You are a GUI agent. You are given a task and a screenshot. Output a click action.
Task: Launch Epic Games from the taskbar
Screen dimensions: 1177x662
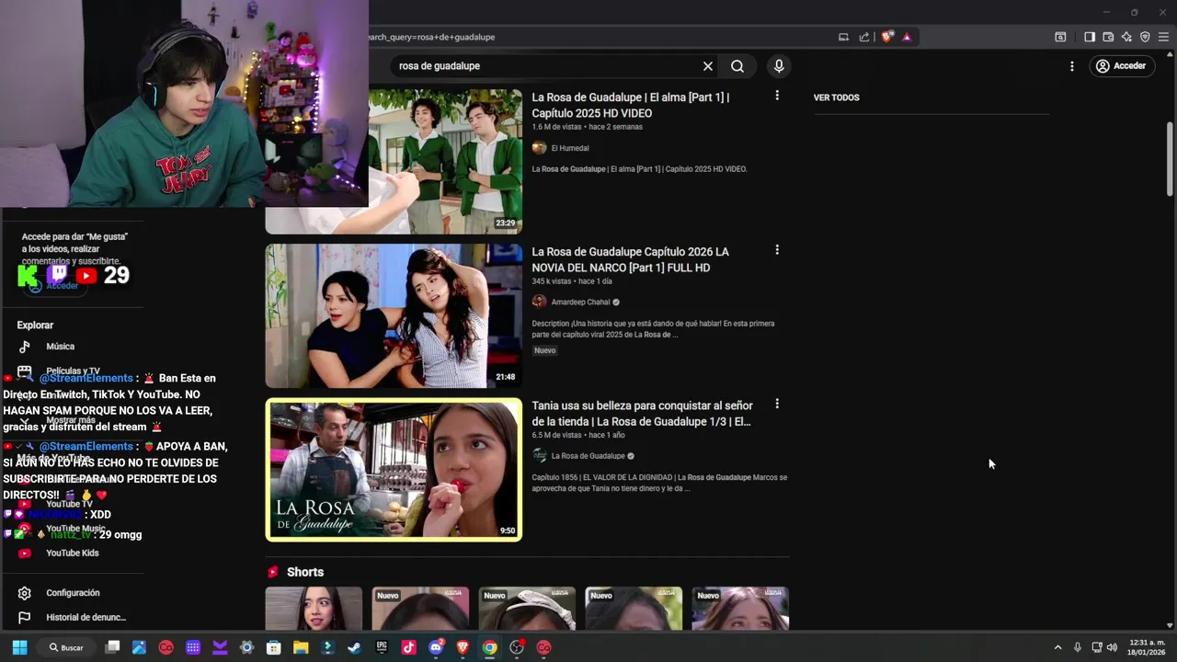pyautogui.click(x=382, y=647)
